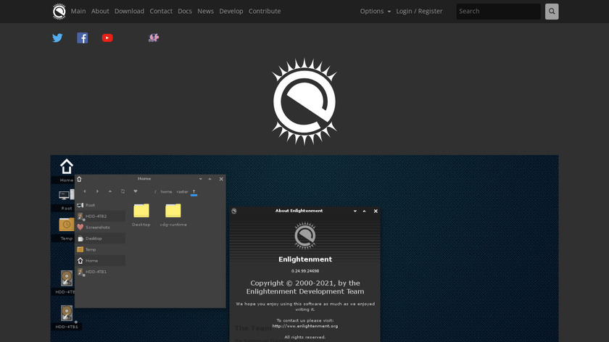Open the Download page
The image size is (609, 342).
tap(129, 12)
